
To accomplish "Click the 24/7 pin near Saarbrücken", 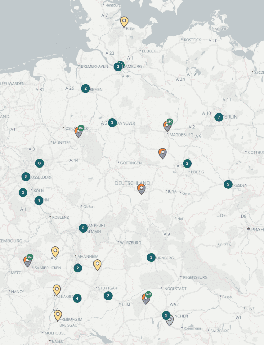I will click(x=27, y=261).
